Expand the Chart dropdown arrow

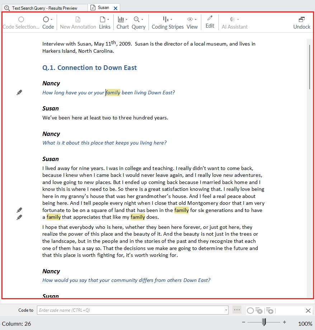point(127,20)
